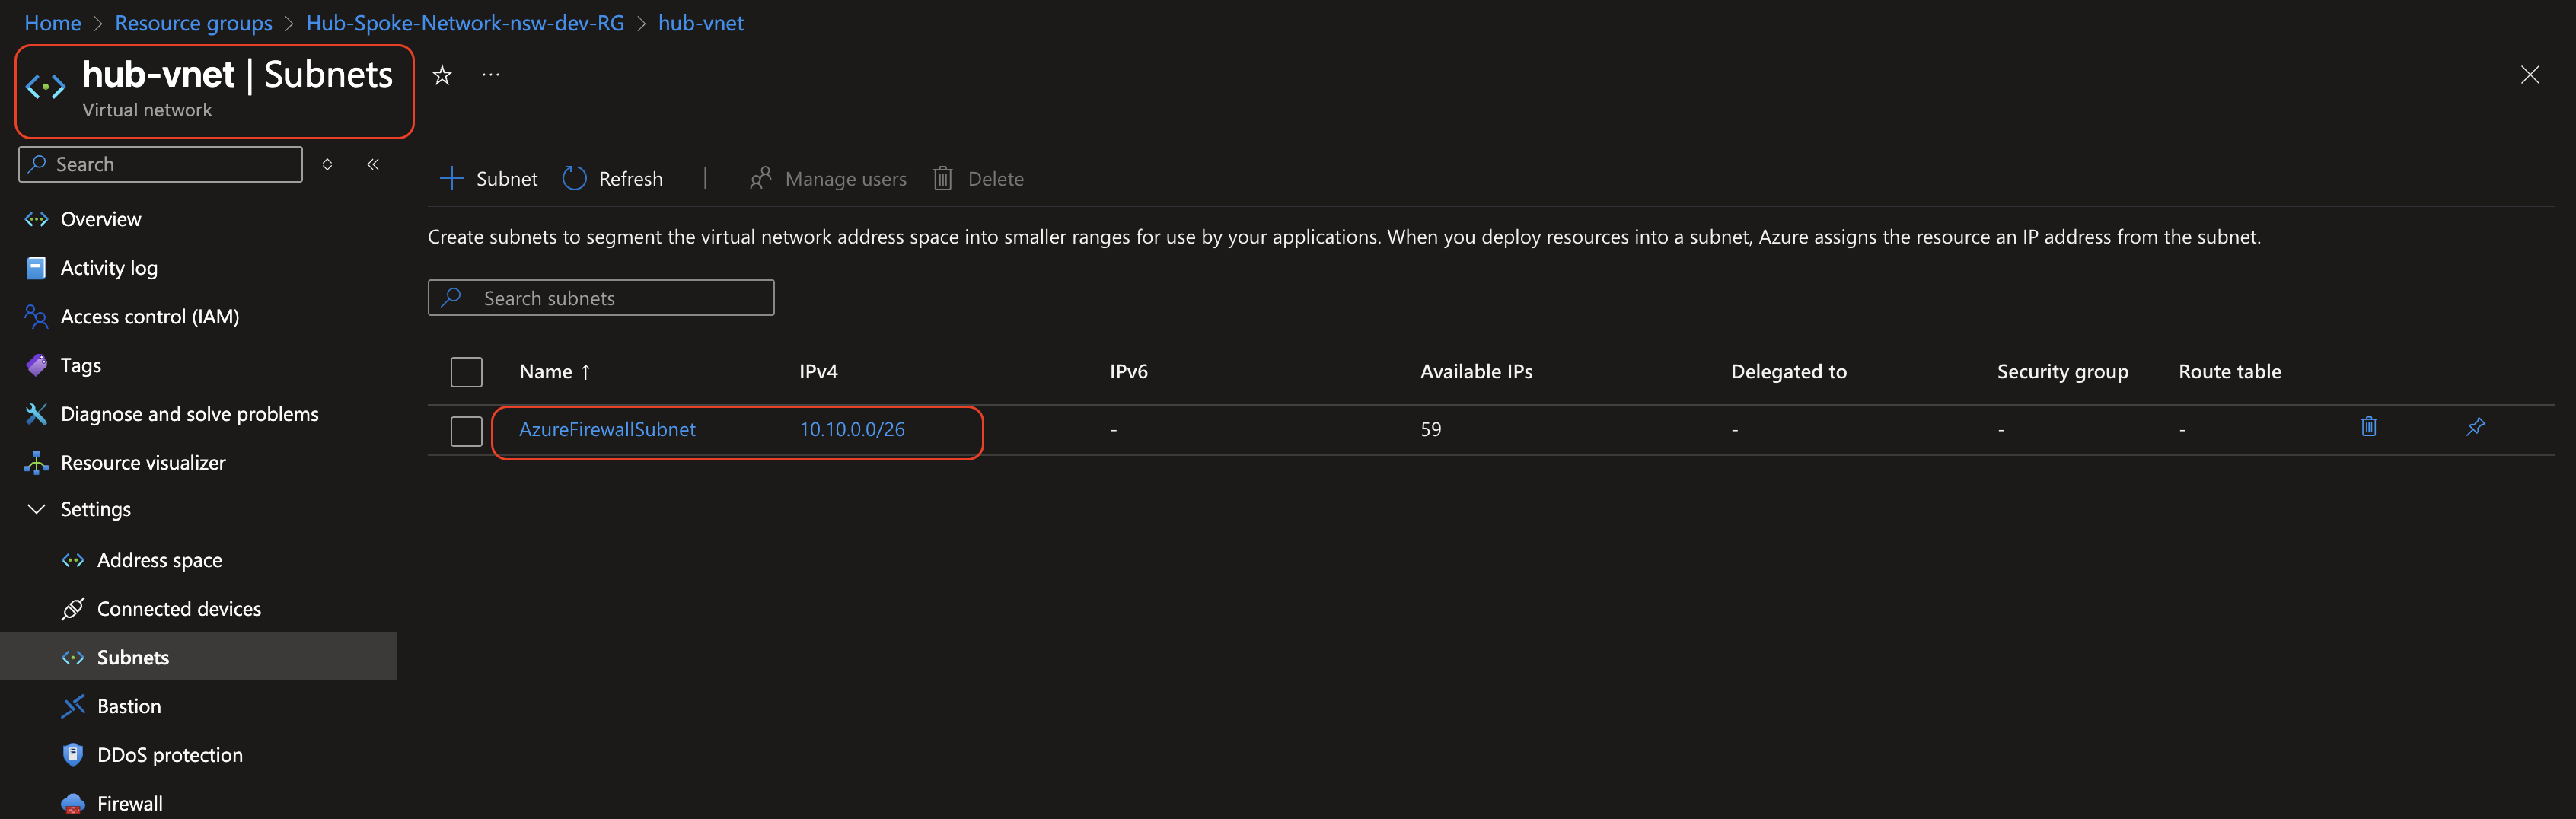The width and height of the screenshot is (2576, 819).
Task: Open the ellipsis more options menu
Action: pos(490,74)
